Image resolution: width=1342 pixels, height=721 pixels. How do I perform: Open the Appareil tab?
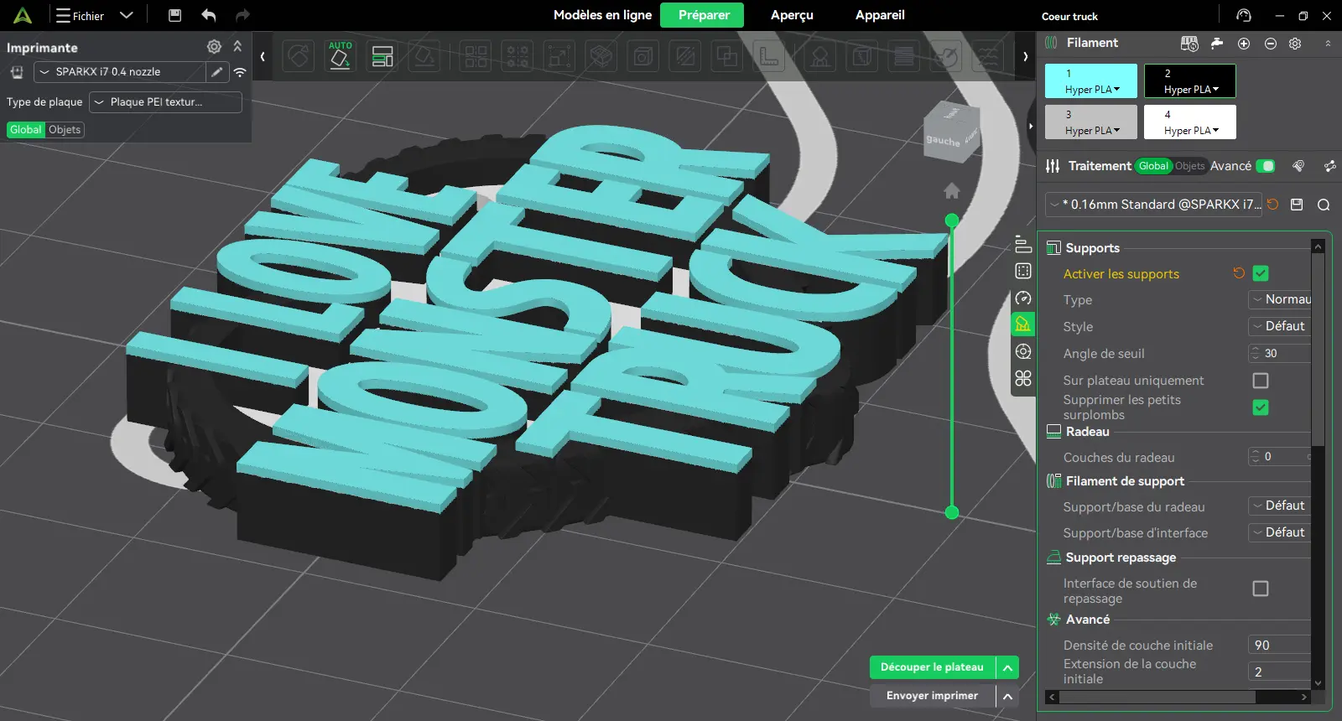point(880,15)
